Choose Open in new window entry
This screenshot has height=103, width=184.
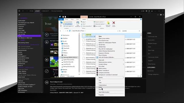coord(110,38)
